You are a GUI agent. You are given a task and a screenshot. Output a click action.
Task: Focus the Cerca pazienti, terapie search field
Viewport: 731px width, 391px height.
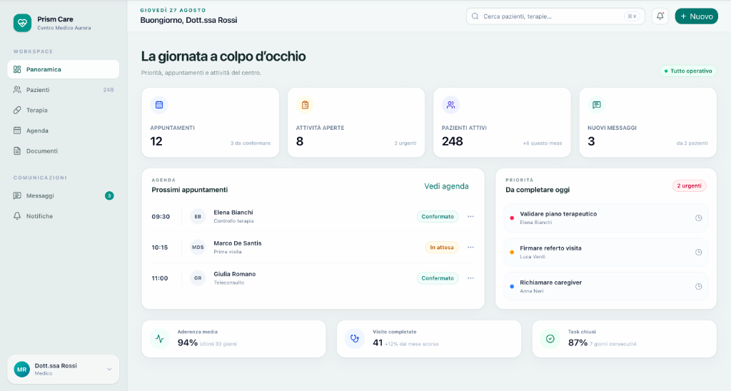555,16
